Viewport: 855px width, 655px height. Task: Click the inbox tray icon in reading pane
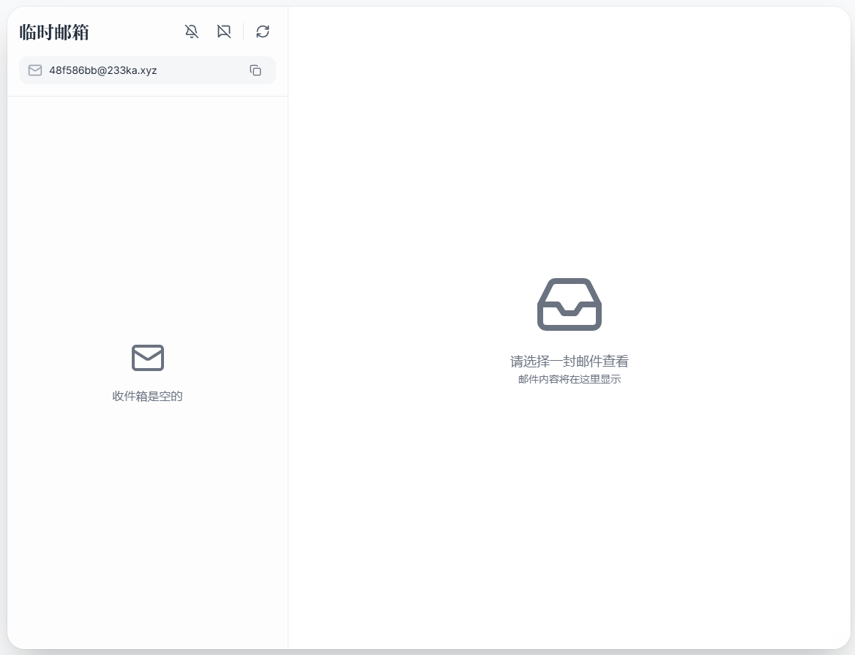tap(569, 304)
